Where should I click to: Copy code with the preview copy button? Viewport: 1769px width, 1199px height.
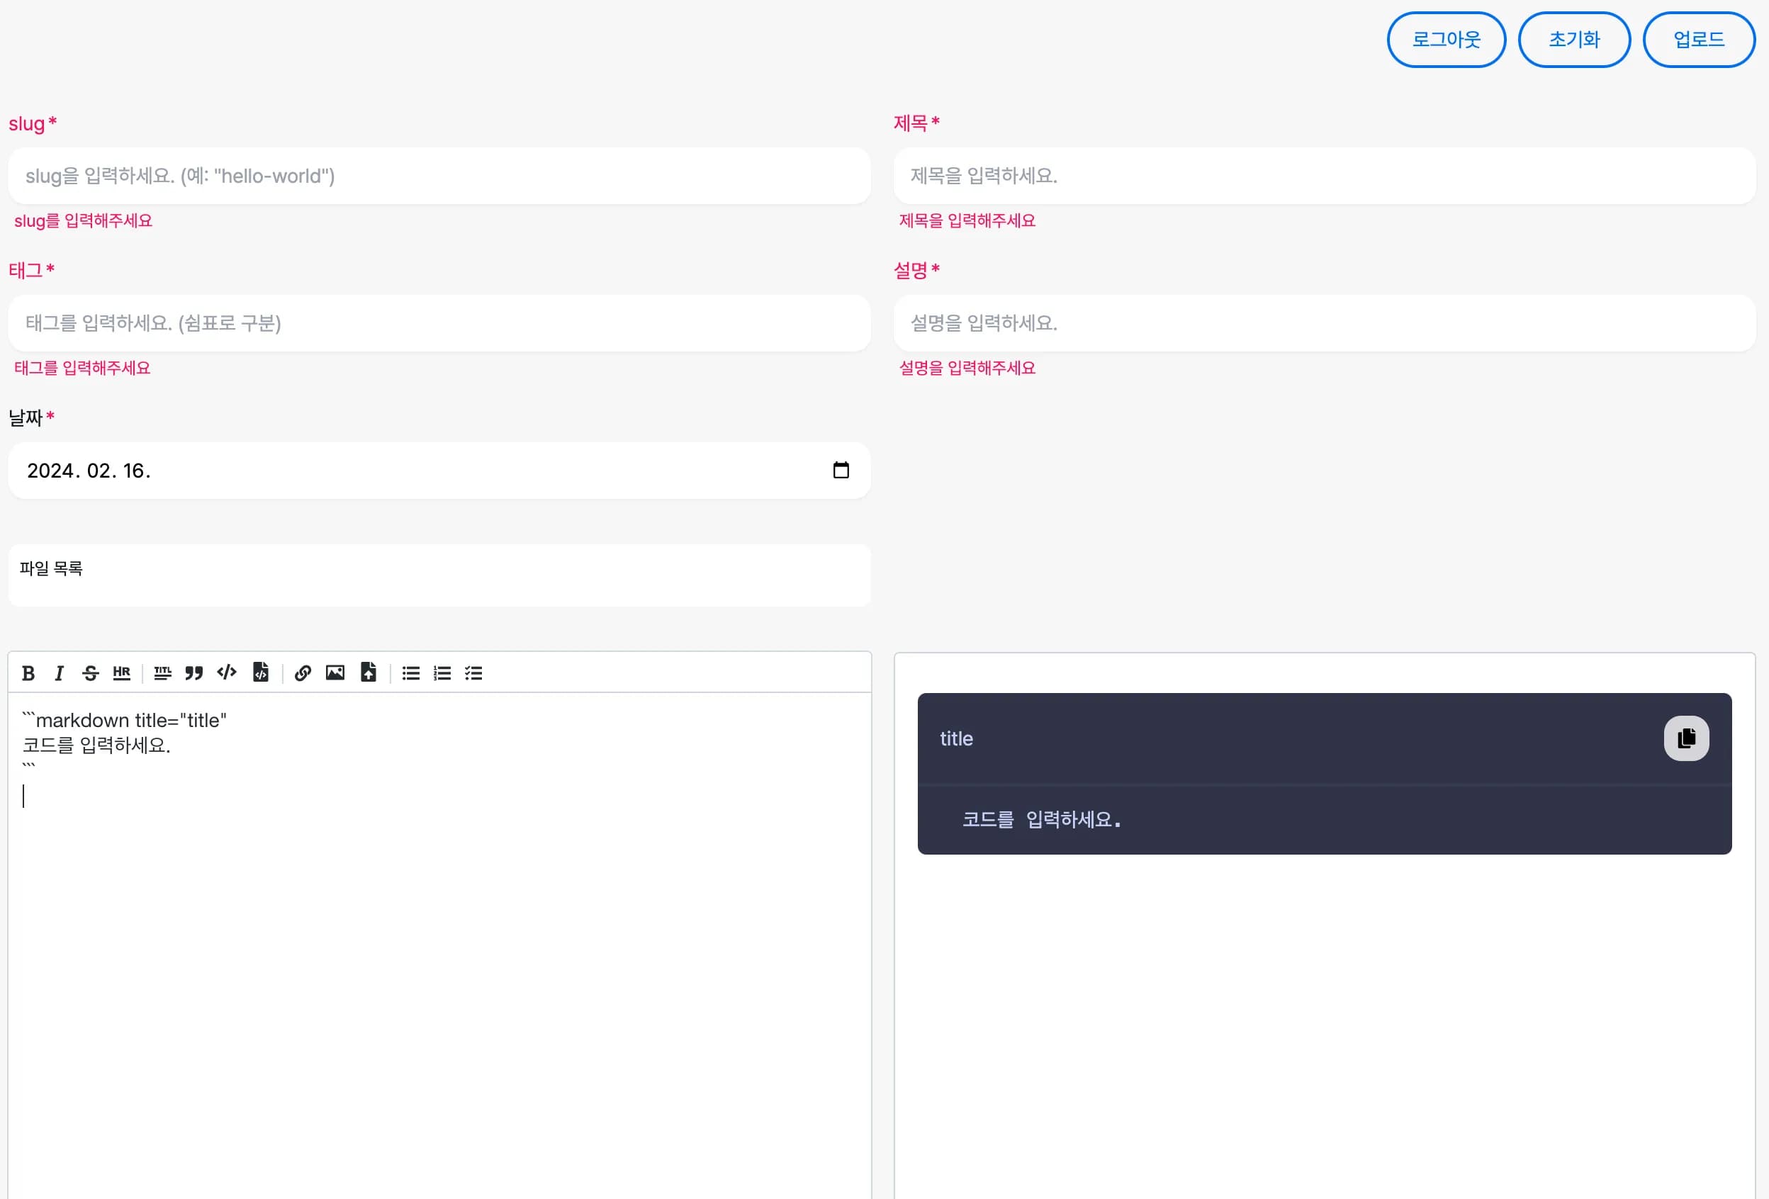pyautogui.click(x=1686, y=738)
